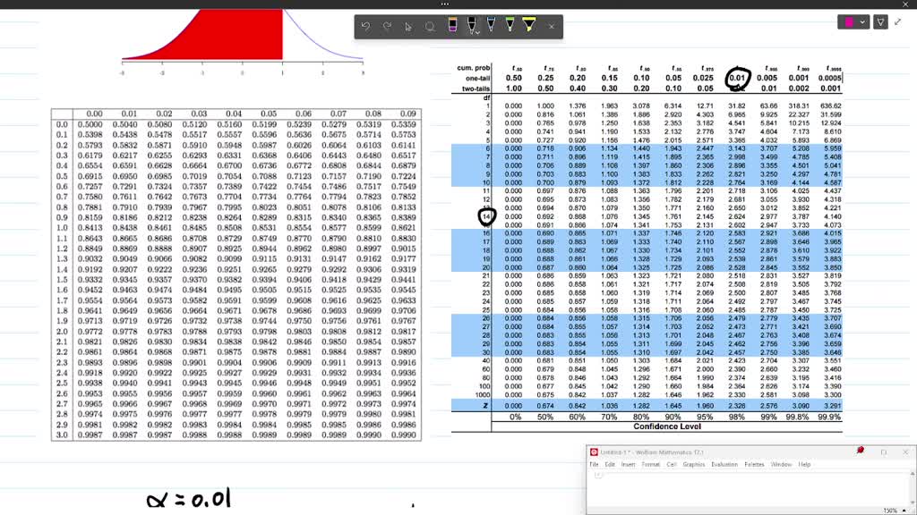Choose the yellow highlighter tool
The width and height of the screenshot is (917, 515).
point(528,26)
